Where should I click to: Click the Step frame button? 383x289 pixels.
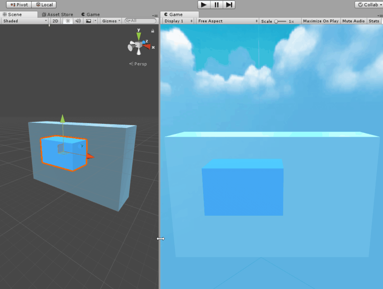[229, 5]
